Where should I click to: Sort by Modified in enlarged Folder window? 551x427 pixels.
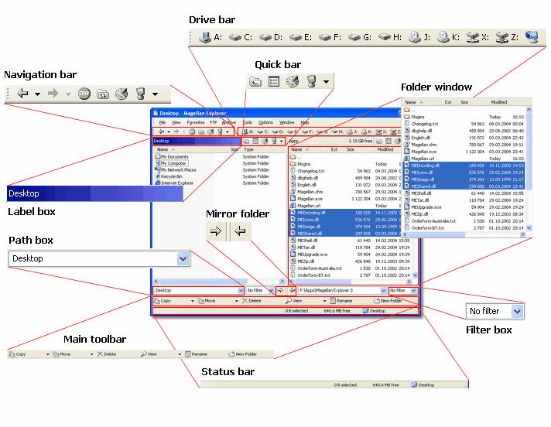coord(499,102)
